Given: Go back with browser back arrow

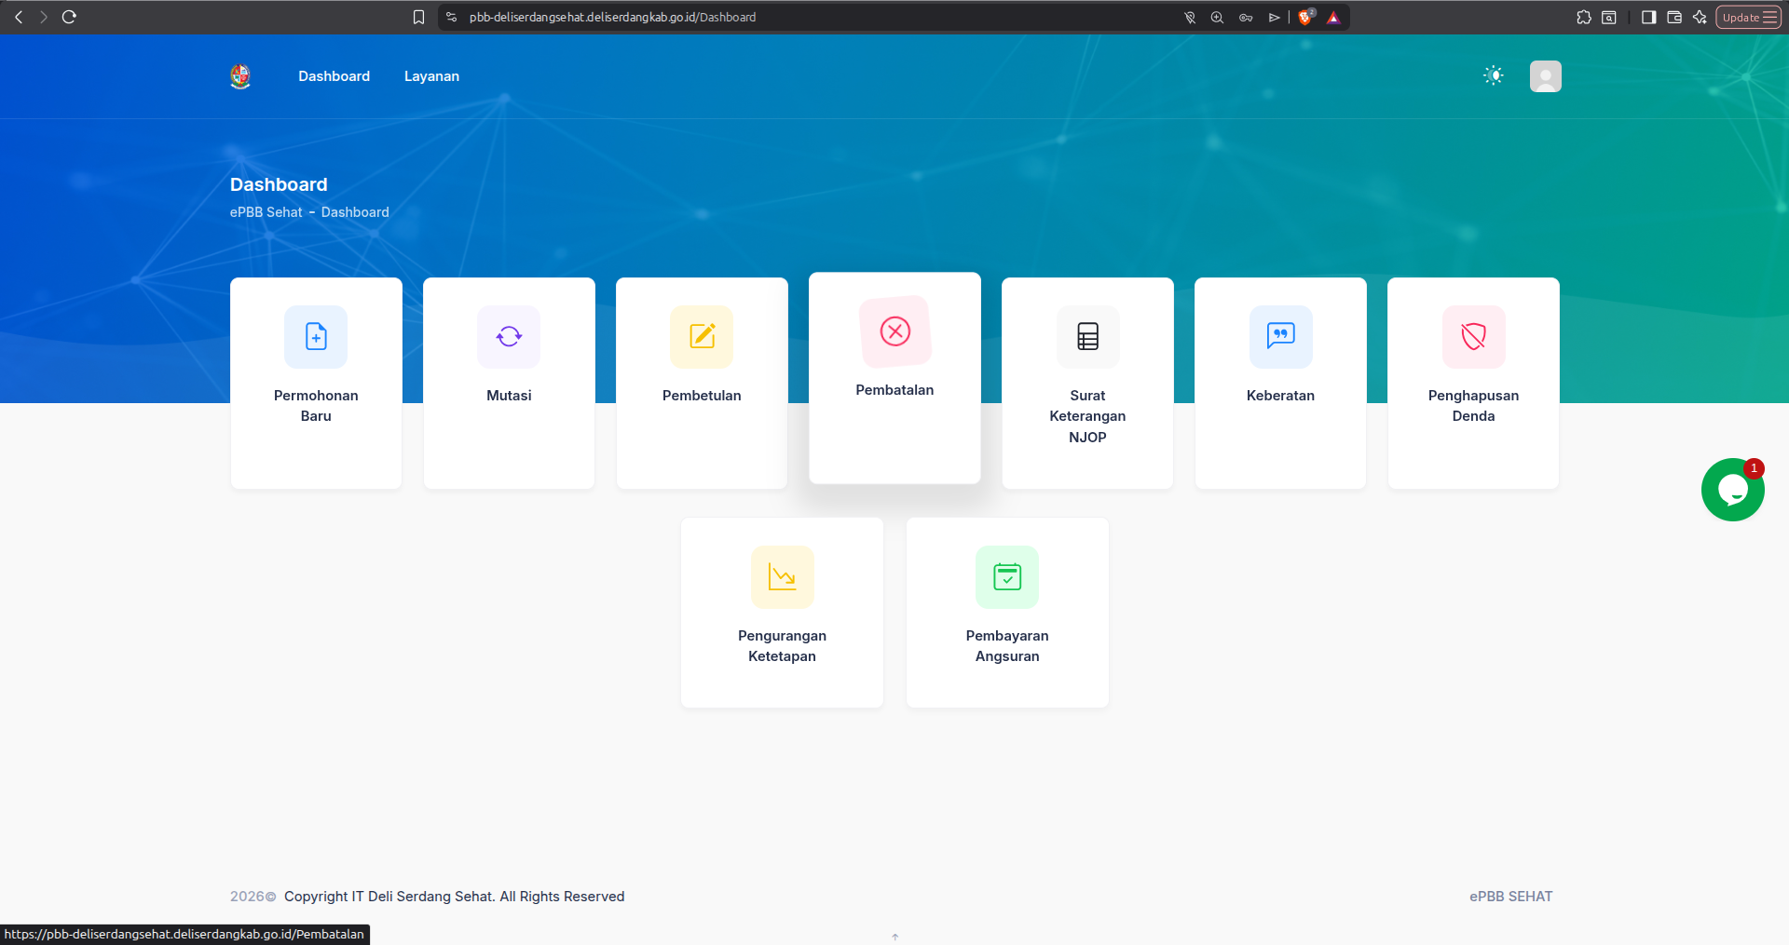Looking at the screenshot, I should pos(19,17).
